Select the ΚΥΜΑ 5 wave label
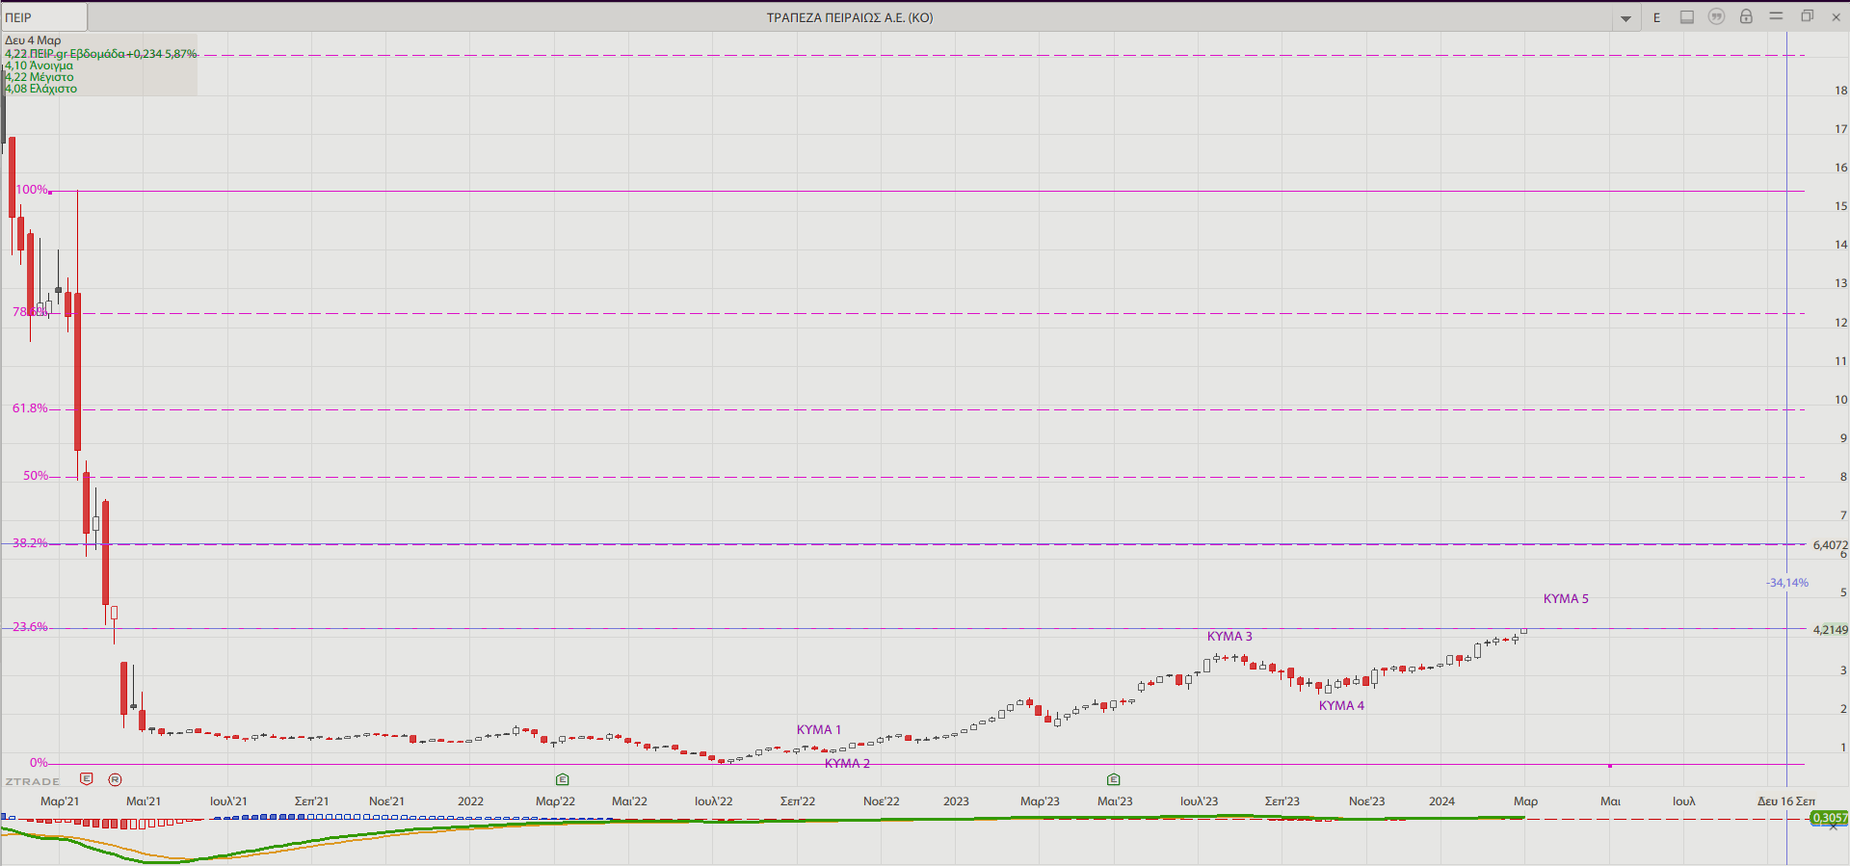The width and height of the screenshot is (1850, 866). [1566, 599]
